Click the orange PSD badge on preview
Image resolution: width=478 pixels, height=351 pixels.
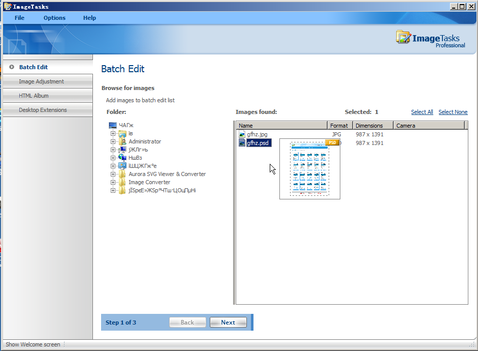coord(332,142)
